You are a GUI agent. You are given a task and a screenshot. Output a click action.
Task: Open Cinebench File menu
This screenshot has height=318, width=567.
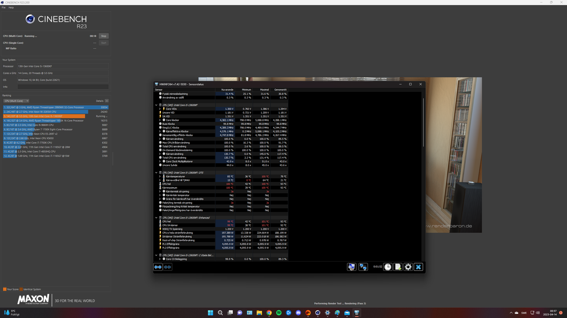pyautogui.click(x=4, y=8)
